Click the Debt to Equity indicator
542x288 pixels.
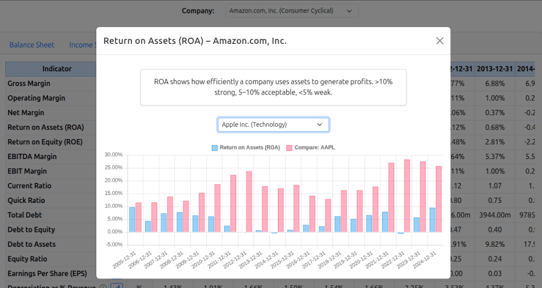click(x=32, y=230)
